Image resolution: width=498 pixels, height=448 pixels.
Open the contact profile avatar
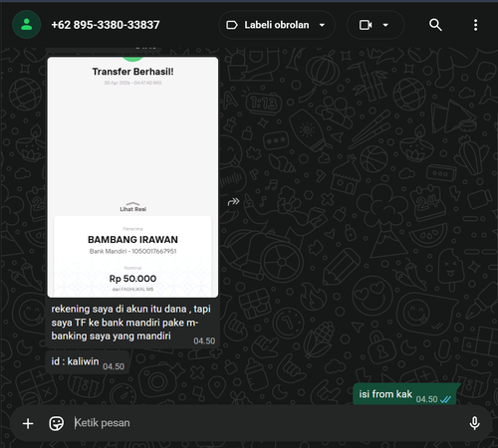pyautogui.click(x=27, y=25)
